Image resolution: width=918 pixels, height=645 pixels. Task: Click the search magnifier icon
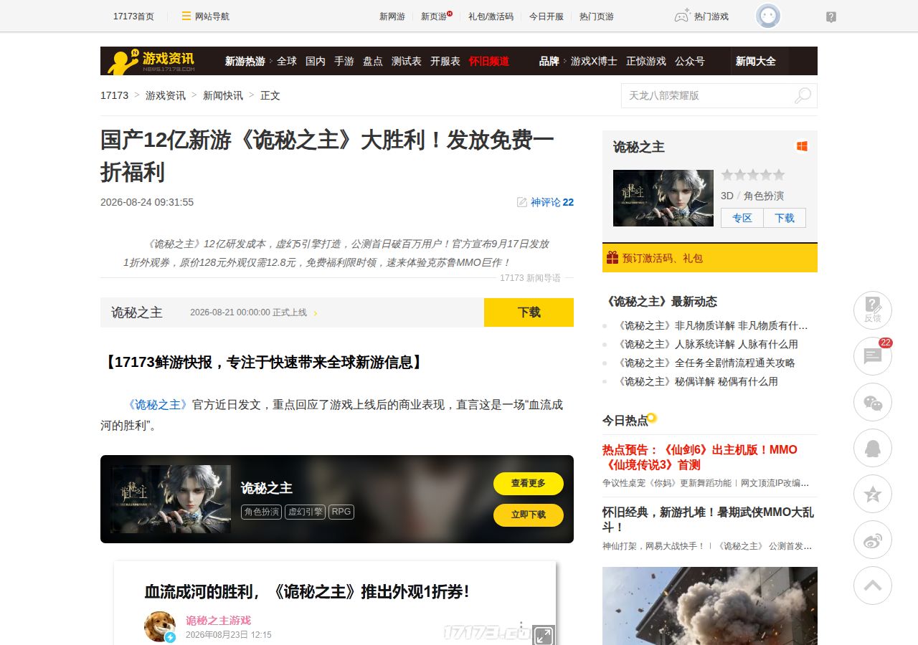click(803, 95)
